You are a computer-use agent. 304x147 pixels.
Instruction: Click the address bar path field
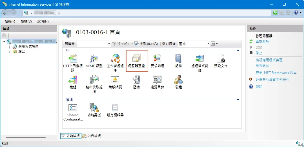[x=147, y=13]
